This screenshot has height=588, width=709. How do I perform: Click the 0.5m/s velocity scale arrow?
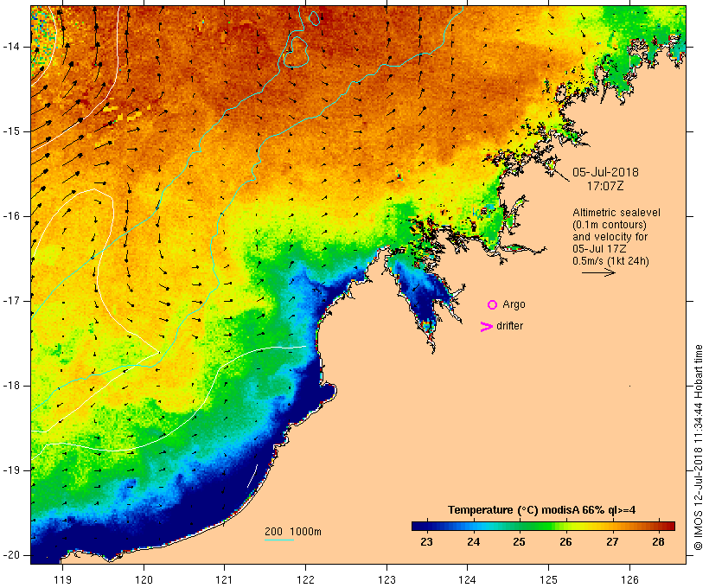click(598, 272)
